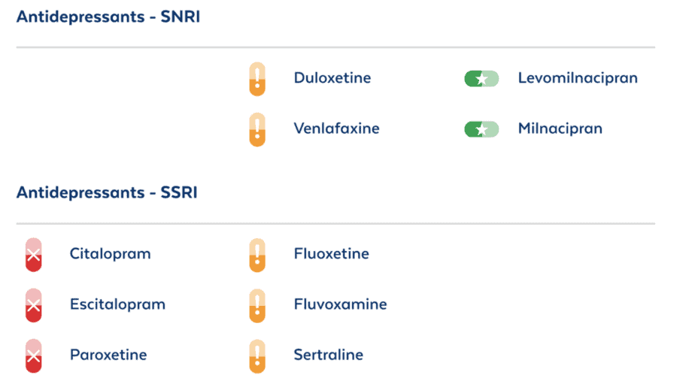
Task: Select the green star pill beside Levomilnacipran
Action: (481, 79)
